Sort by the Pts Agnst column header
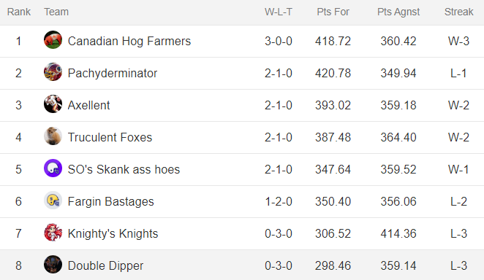The image size is (484, 280). (398, 12)
